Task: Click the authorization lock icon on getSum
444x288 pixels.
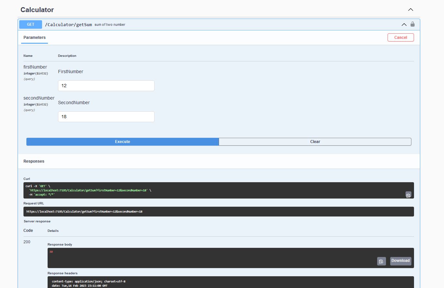Action: pyautogui.click(x=412, y=24)
